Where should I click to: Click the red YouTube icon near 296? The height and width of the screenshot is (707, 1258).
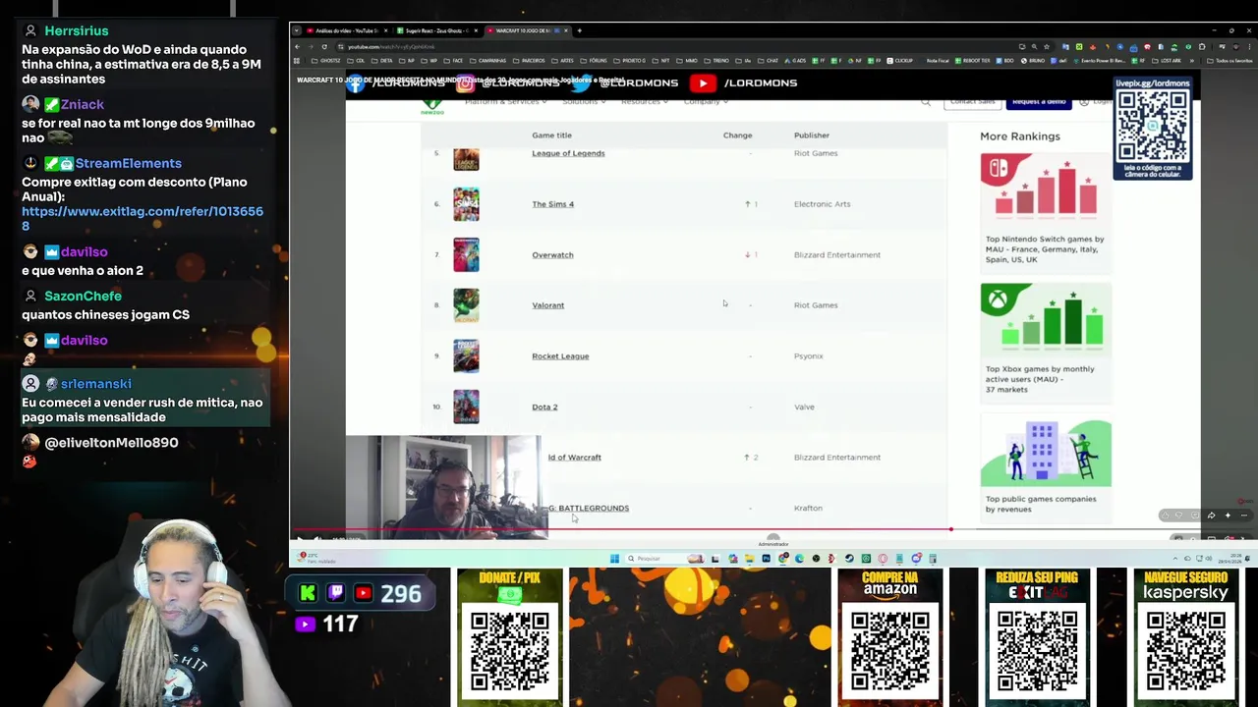364,593
